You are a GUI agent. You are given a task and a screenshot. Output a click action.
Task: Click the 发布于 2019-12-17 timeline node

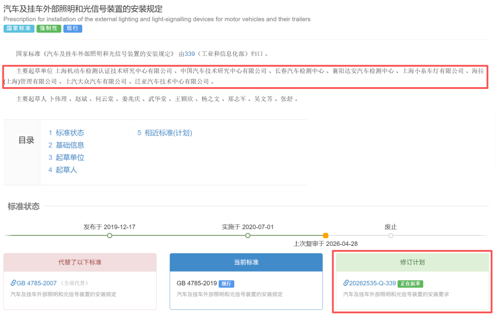109,235
